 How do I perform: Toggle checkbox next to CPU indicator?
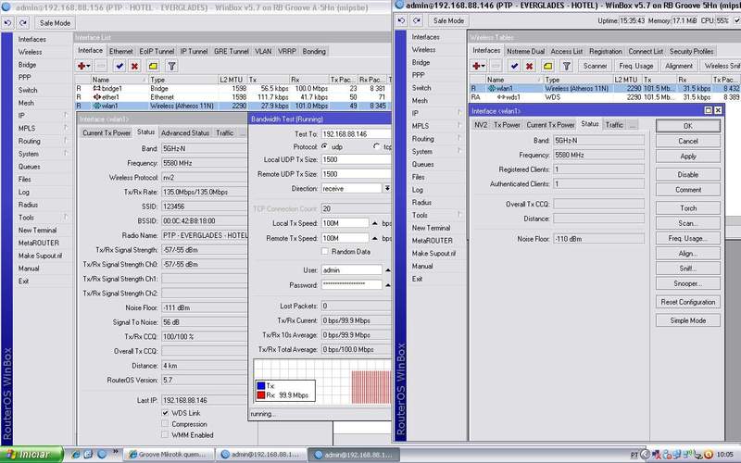[736, 20]
